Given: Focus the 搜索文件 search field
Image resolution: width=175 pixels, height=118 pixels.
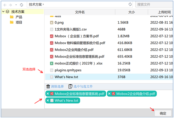Looking at the screenshot, I should point(154,4).
